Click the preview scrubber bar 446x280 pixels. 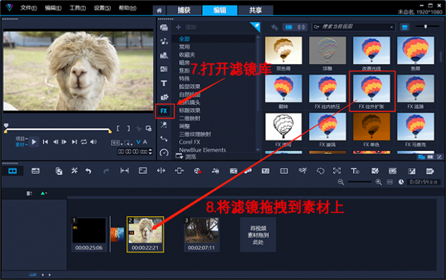[x=58, y=130]
